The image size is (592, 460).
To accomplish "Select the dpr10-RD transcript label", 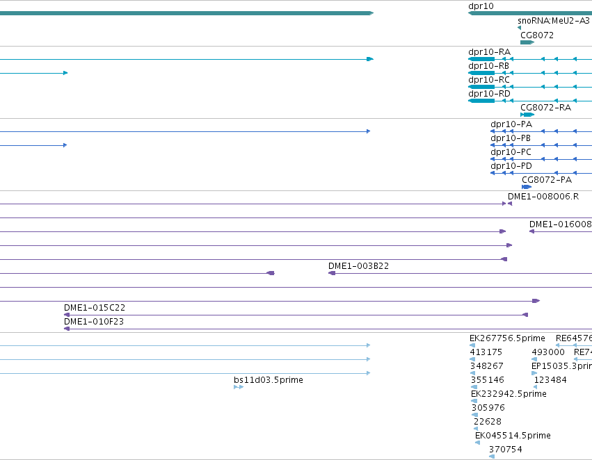I will [x=489, y=94].
